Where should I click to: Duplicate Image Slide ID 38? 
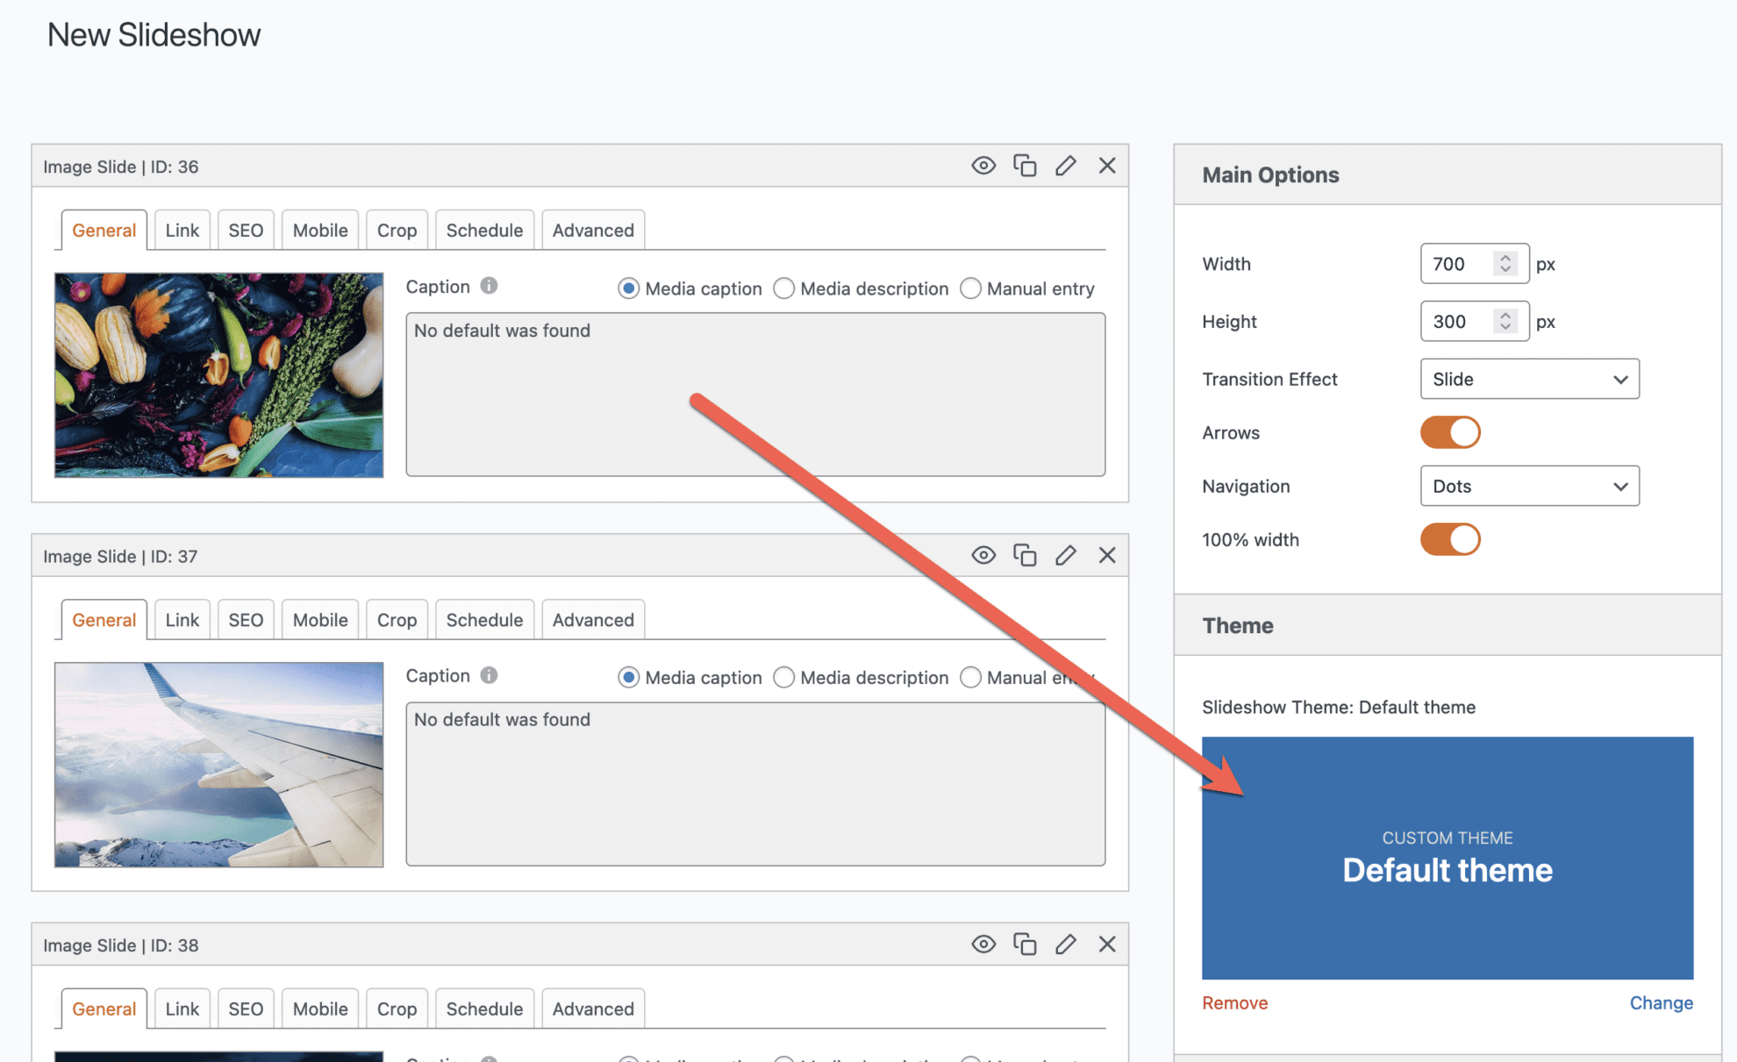click(1025, 944)
